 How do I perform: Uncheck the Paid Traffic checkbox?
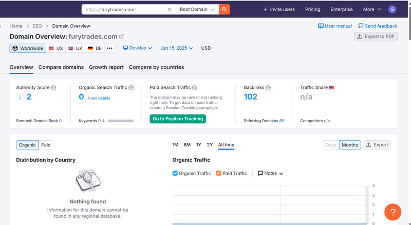219,173
